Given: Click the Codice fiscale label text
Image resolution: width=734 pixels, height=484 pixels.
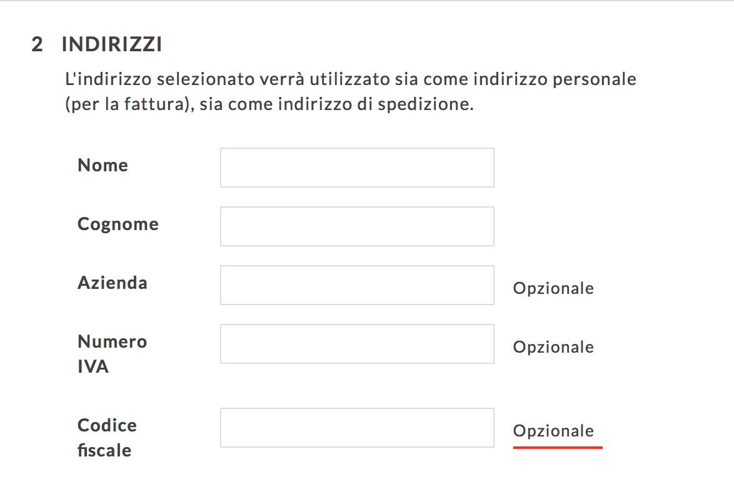Looking at the screenshot, I should (107, 438).
